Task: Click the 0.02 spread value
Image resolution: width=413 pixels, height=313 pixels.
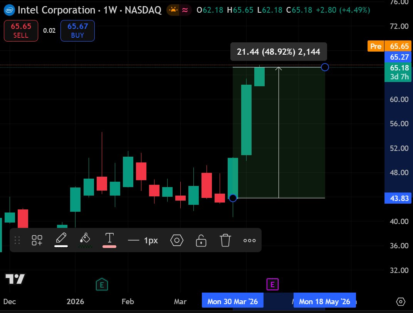Action: [x=49, y=30]
